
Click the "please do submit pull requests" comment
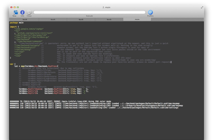[153, 62]
